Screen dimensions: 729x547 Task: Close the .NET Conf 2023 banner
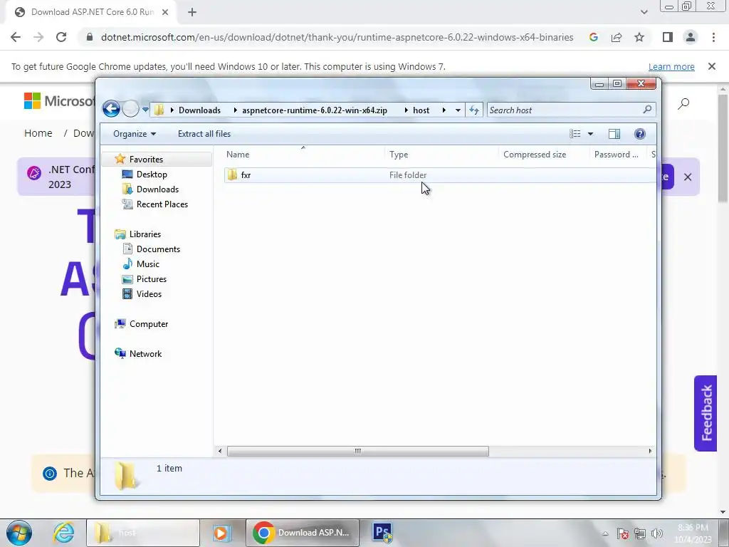click(688, 177)
